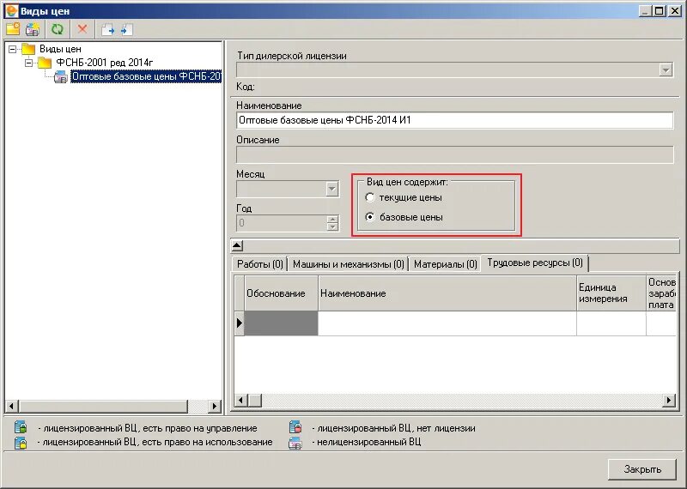Click the grid horizontal scrollbar thumb
Image resolution: width=687 pixels, height=489 pixels.
click(254, 400)
